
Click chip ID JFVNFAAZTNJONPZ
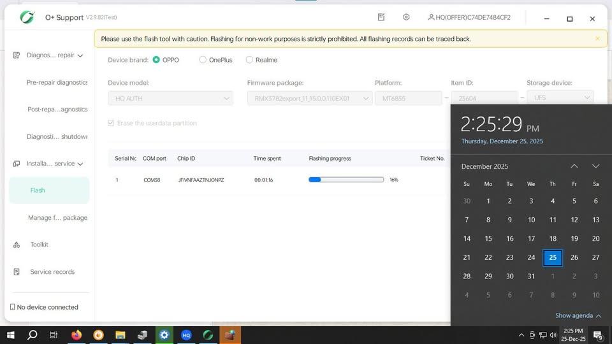[201, 180]
